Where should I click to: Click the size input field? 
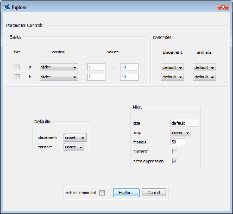184,123
